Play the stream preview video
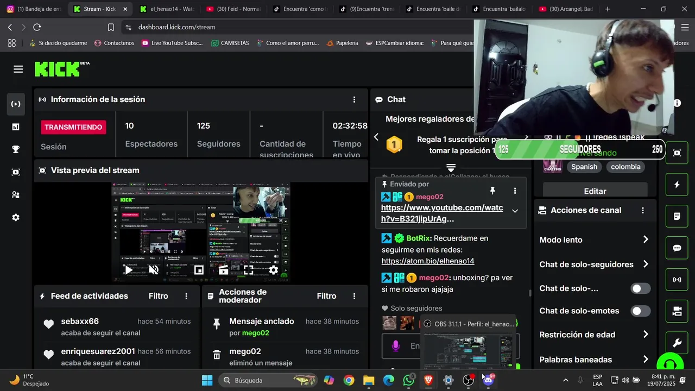Viewport: 695px width, 391px height. (x=128, y=270)
